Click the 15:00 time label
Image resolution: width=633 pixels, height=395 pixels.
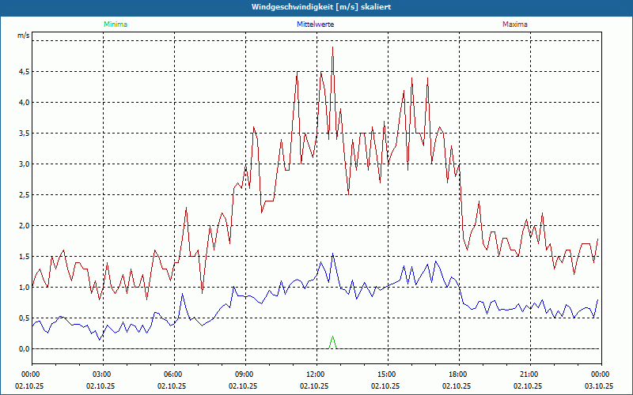[388, 374]
